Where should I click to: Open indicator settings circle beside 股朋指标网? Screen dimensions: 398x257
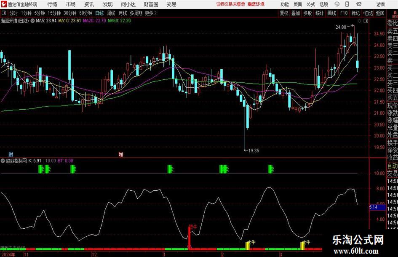(x=3, y=161)
